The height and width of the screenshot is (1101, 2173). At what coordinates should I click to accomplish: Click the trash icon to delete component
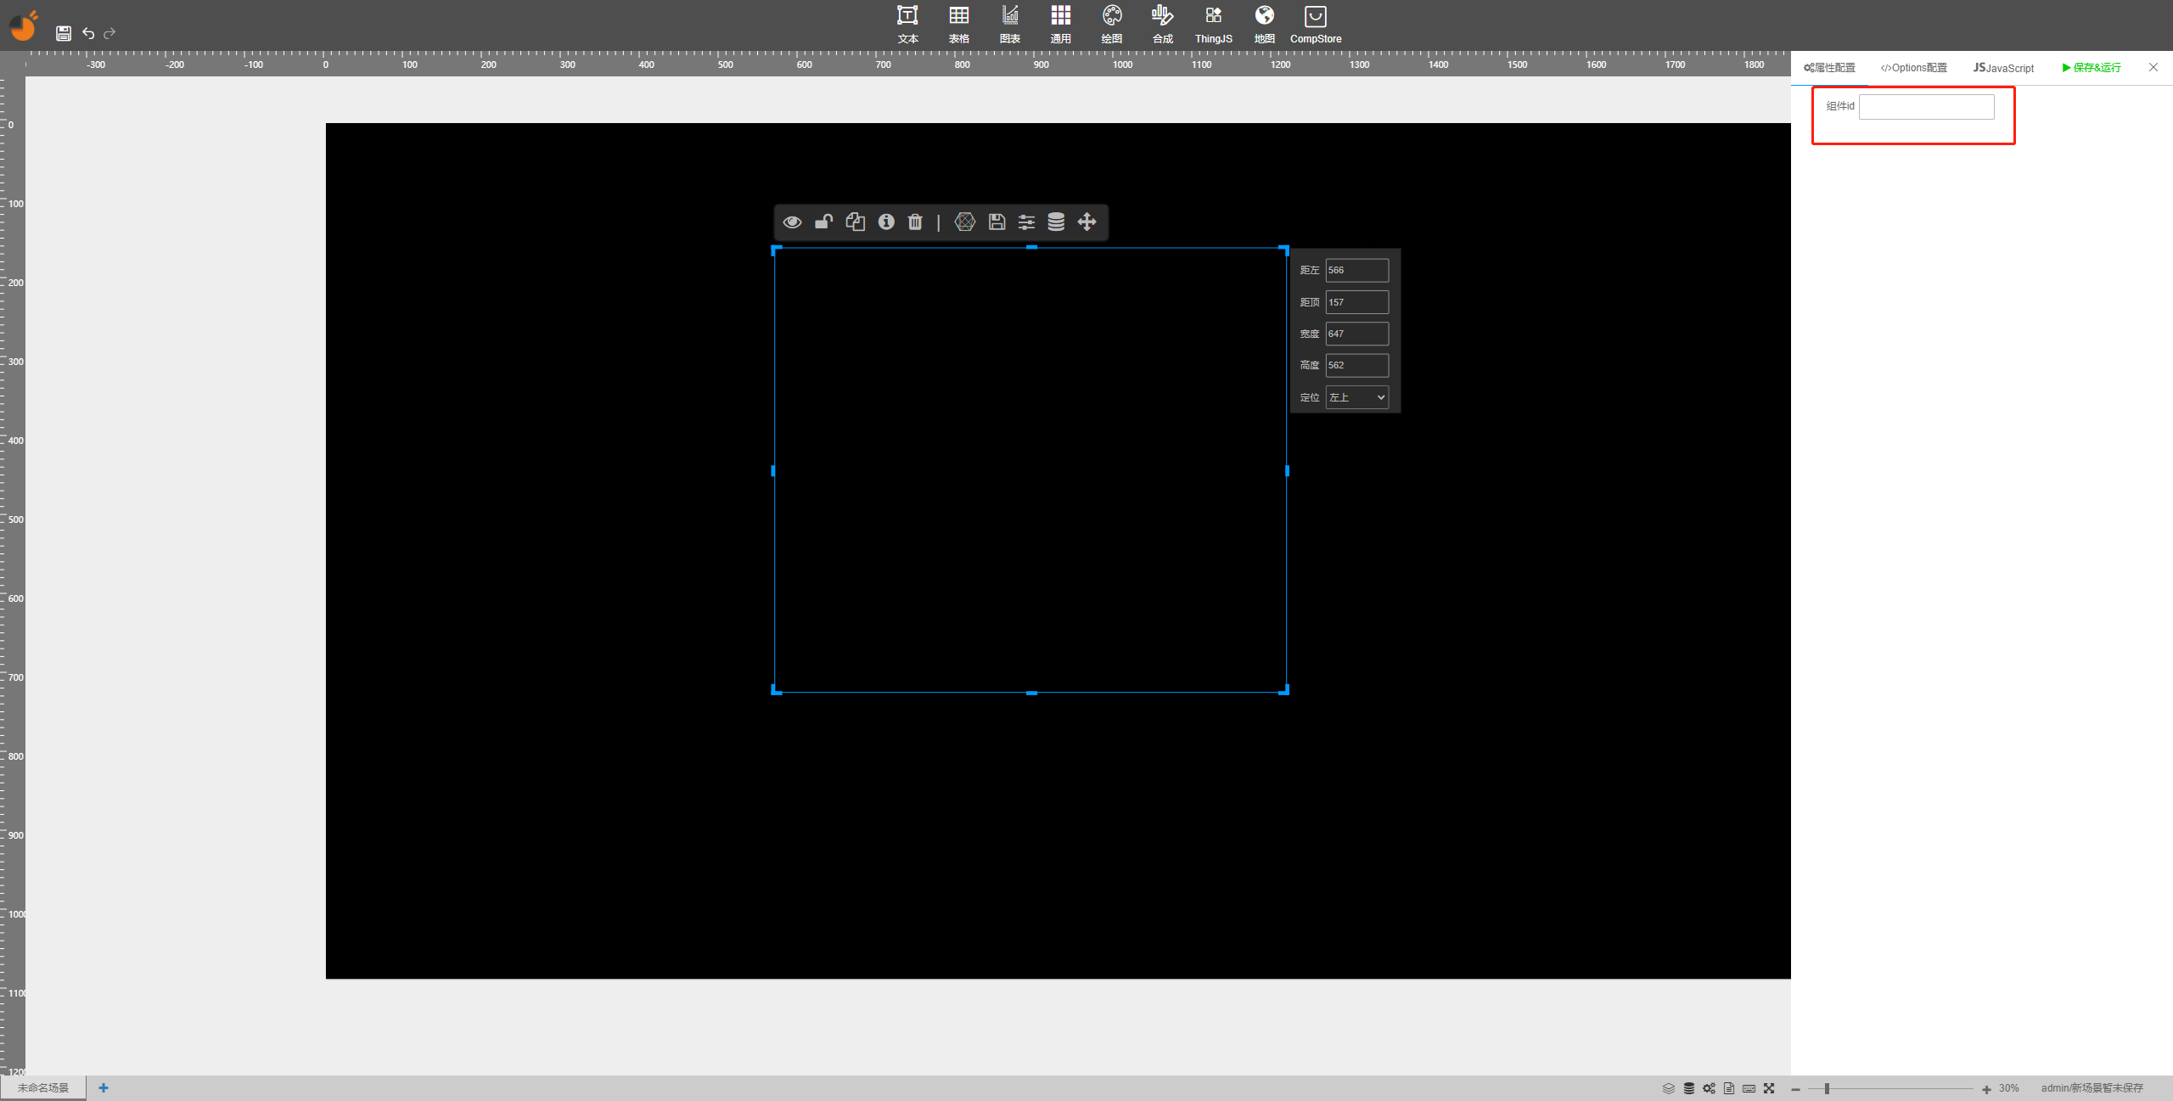(x=914, y=222)
